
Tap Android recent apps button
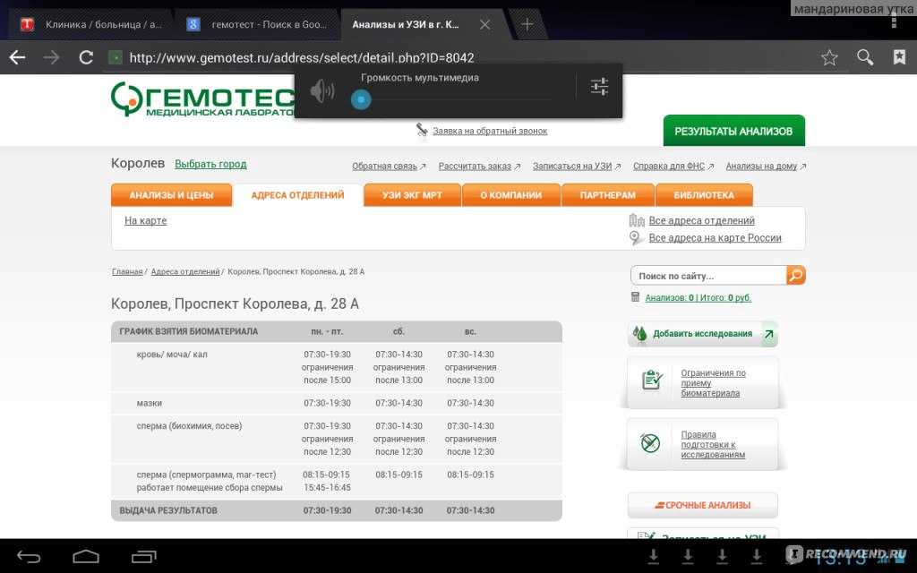(x=144, y=557)
